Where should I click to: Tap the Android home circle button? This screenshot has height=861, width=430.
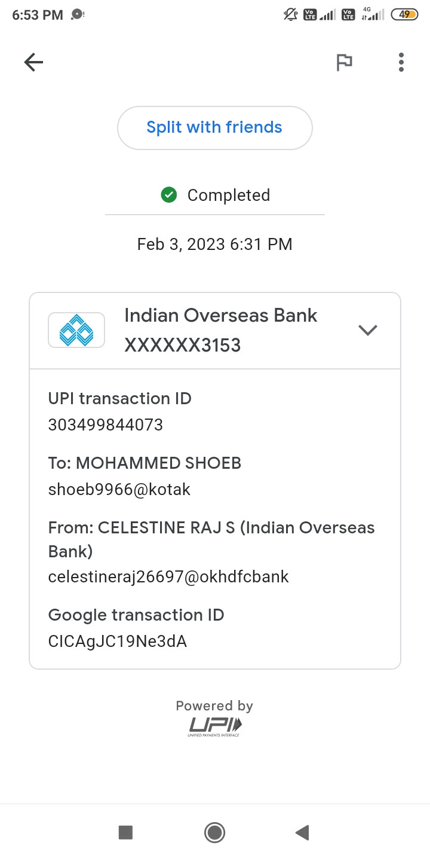point(214,832)
